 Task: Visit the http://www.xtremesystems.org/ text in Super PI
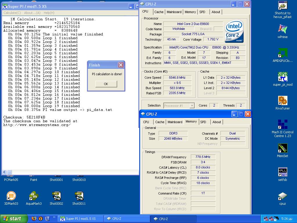click(x=37, y=125)
